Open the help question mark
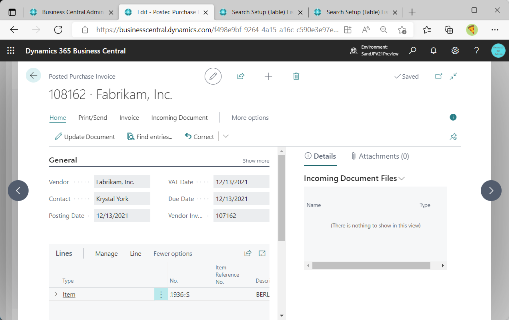509x320 pixels. pos(476,51)
